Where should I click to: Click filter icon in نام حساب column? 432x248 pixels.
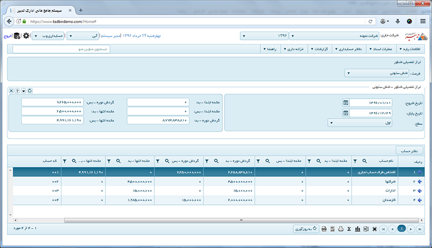355,161
